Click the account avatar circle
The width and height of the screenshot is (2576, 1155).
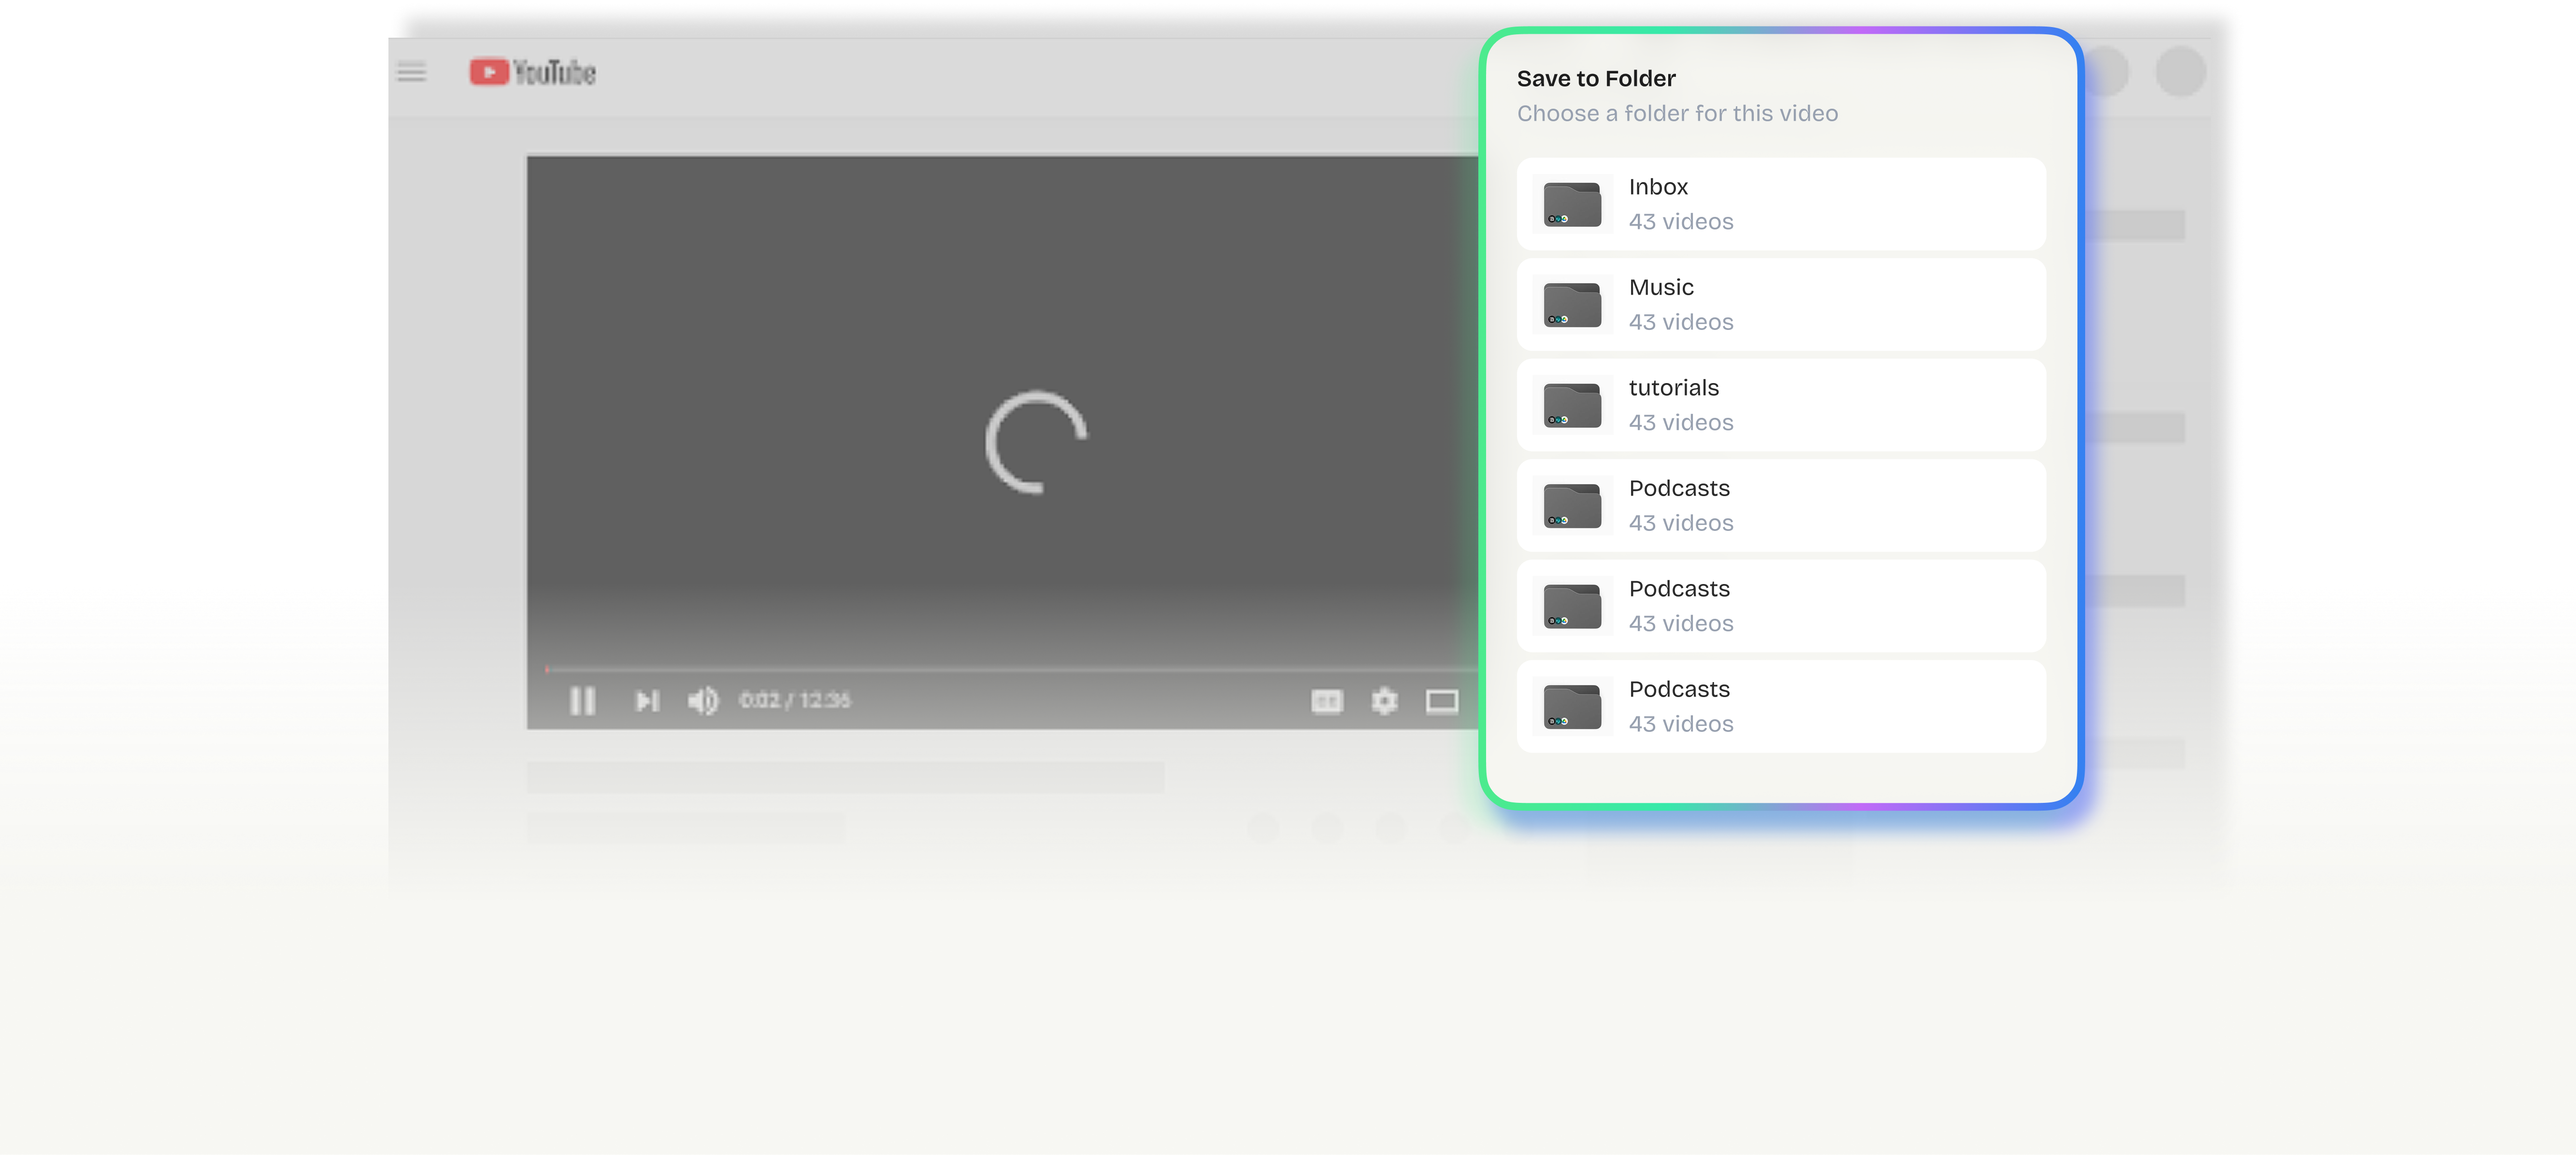point(2180,71)
